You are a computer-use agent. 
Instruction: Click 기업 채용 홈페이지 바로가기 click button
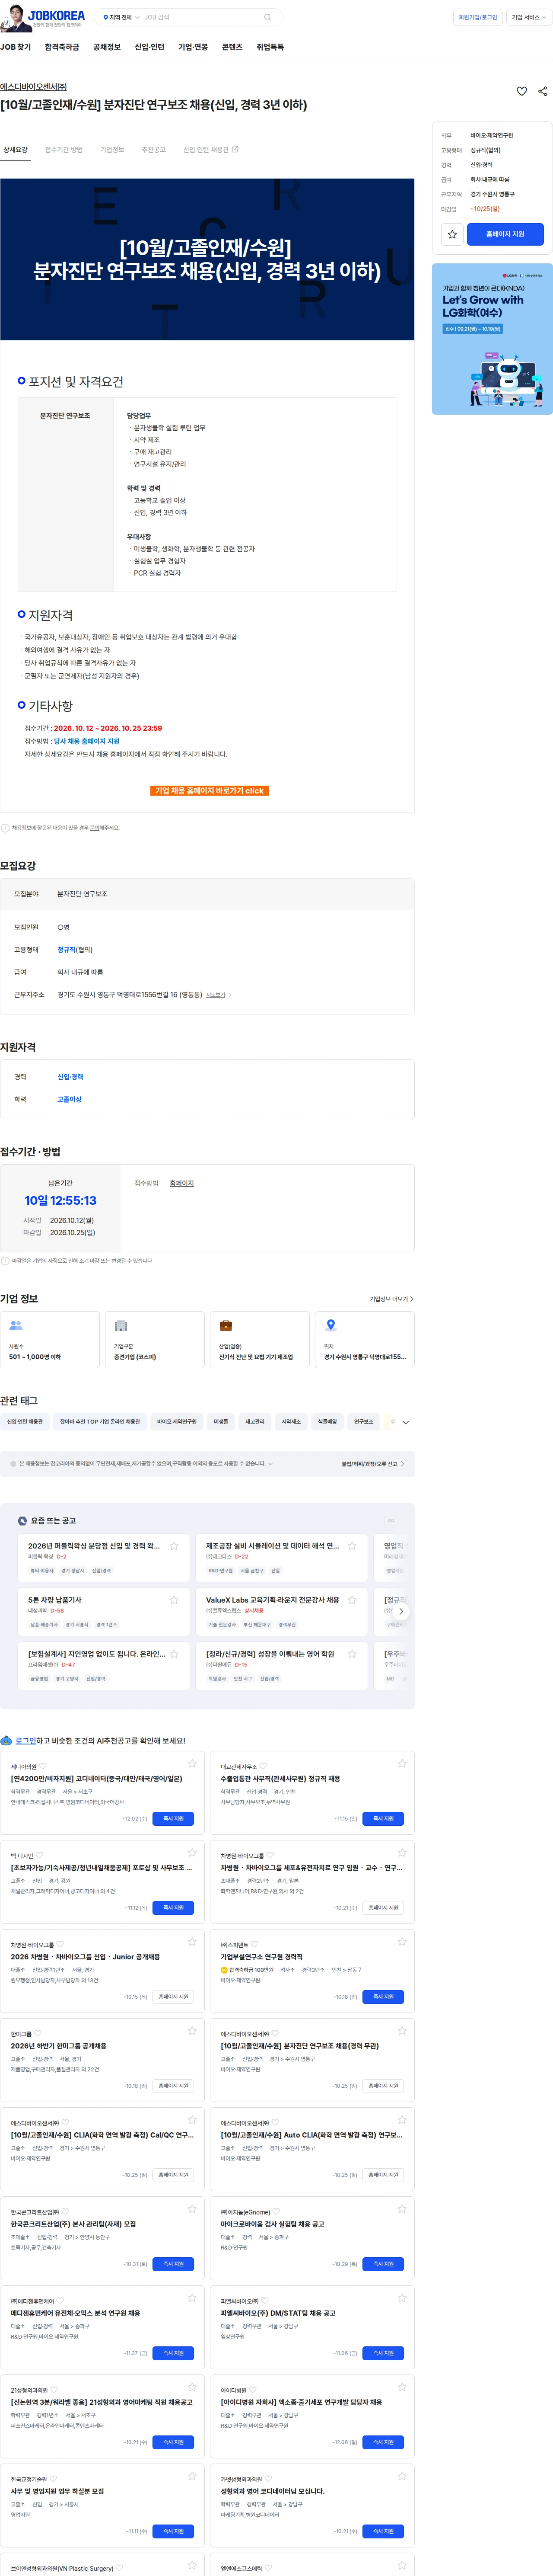click(209, 790)
